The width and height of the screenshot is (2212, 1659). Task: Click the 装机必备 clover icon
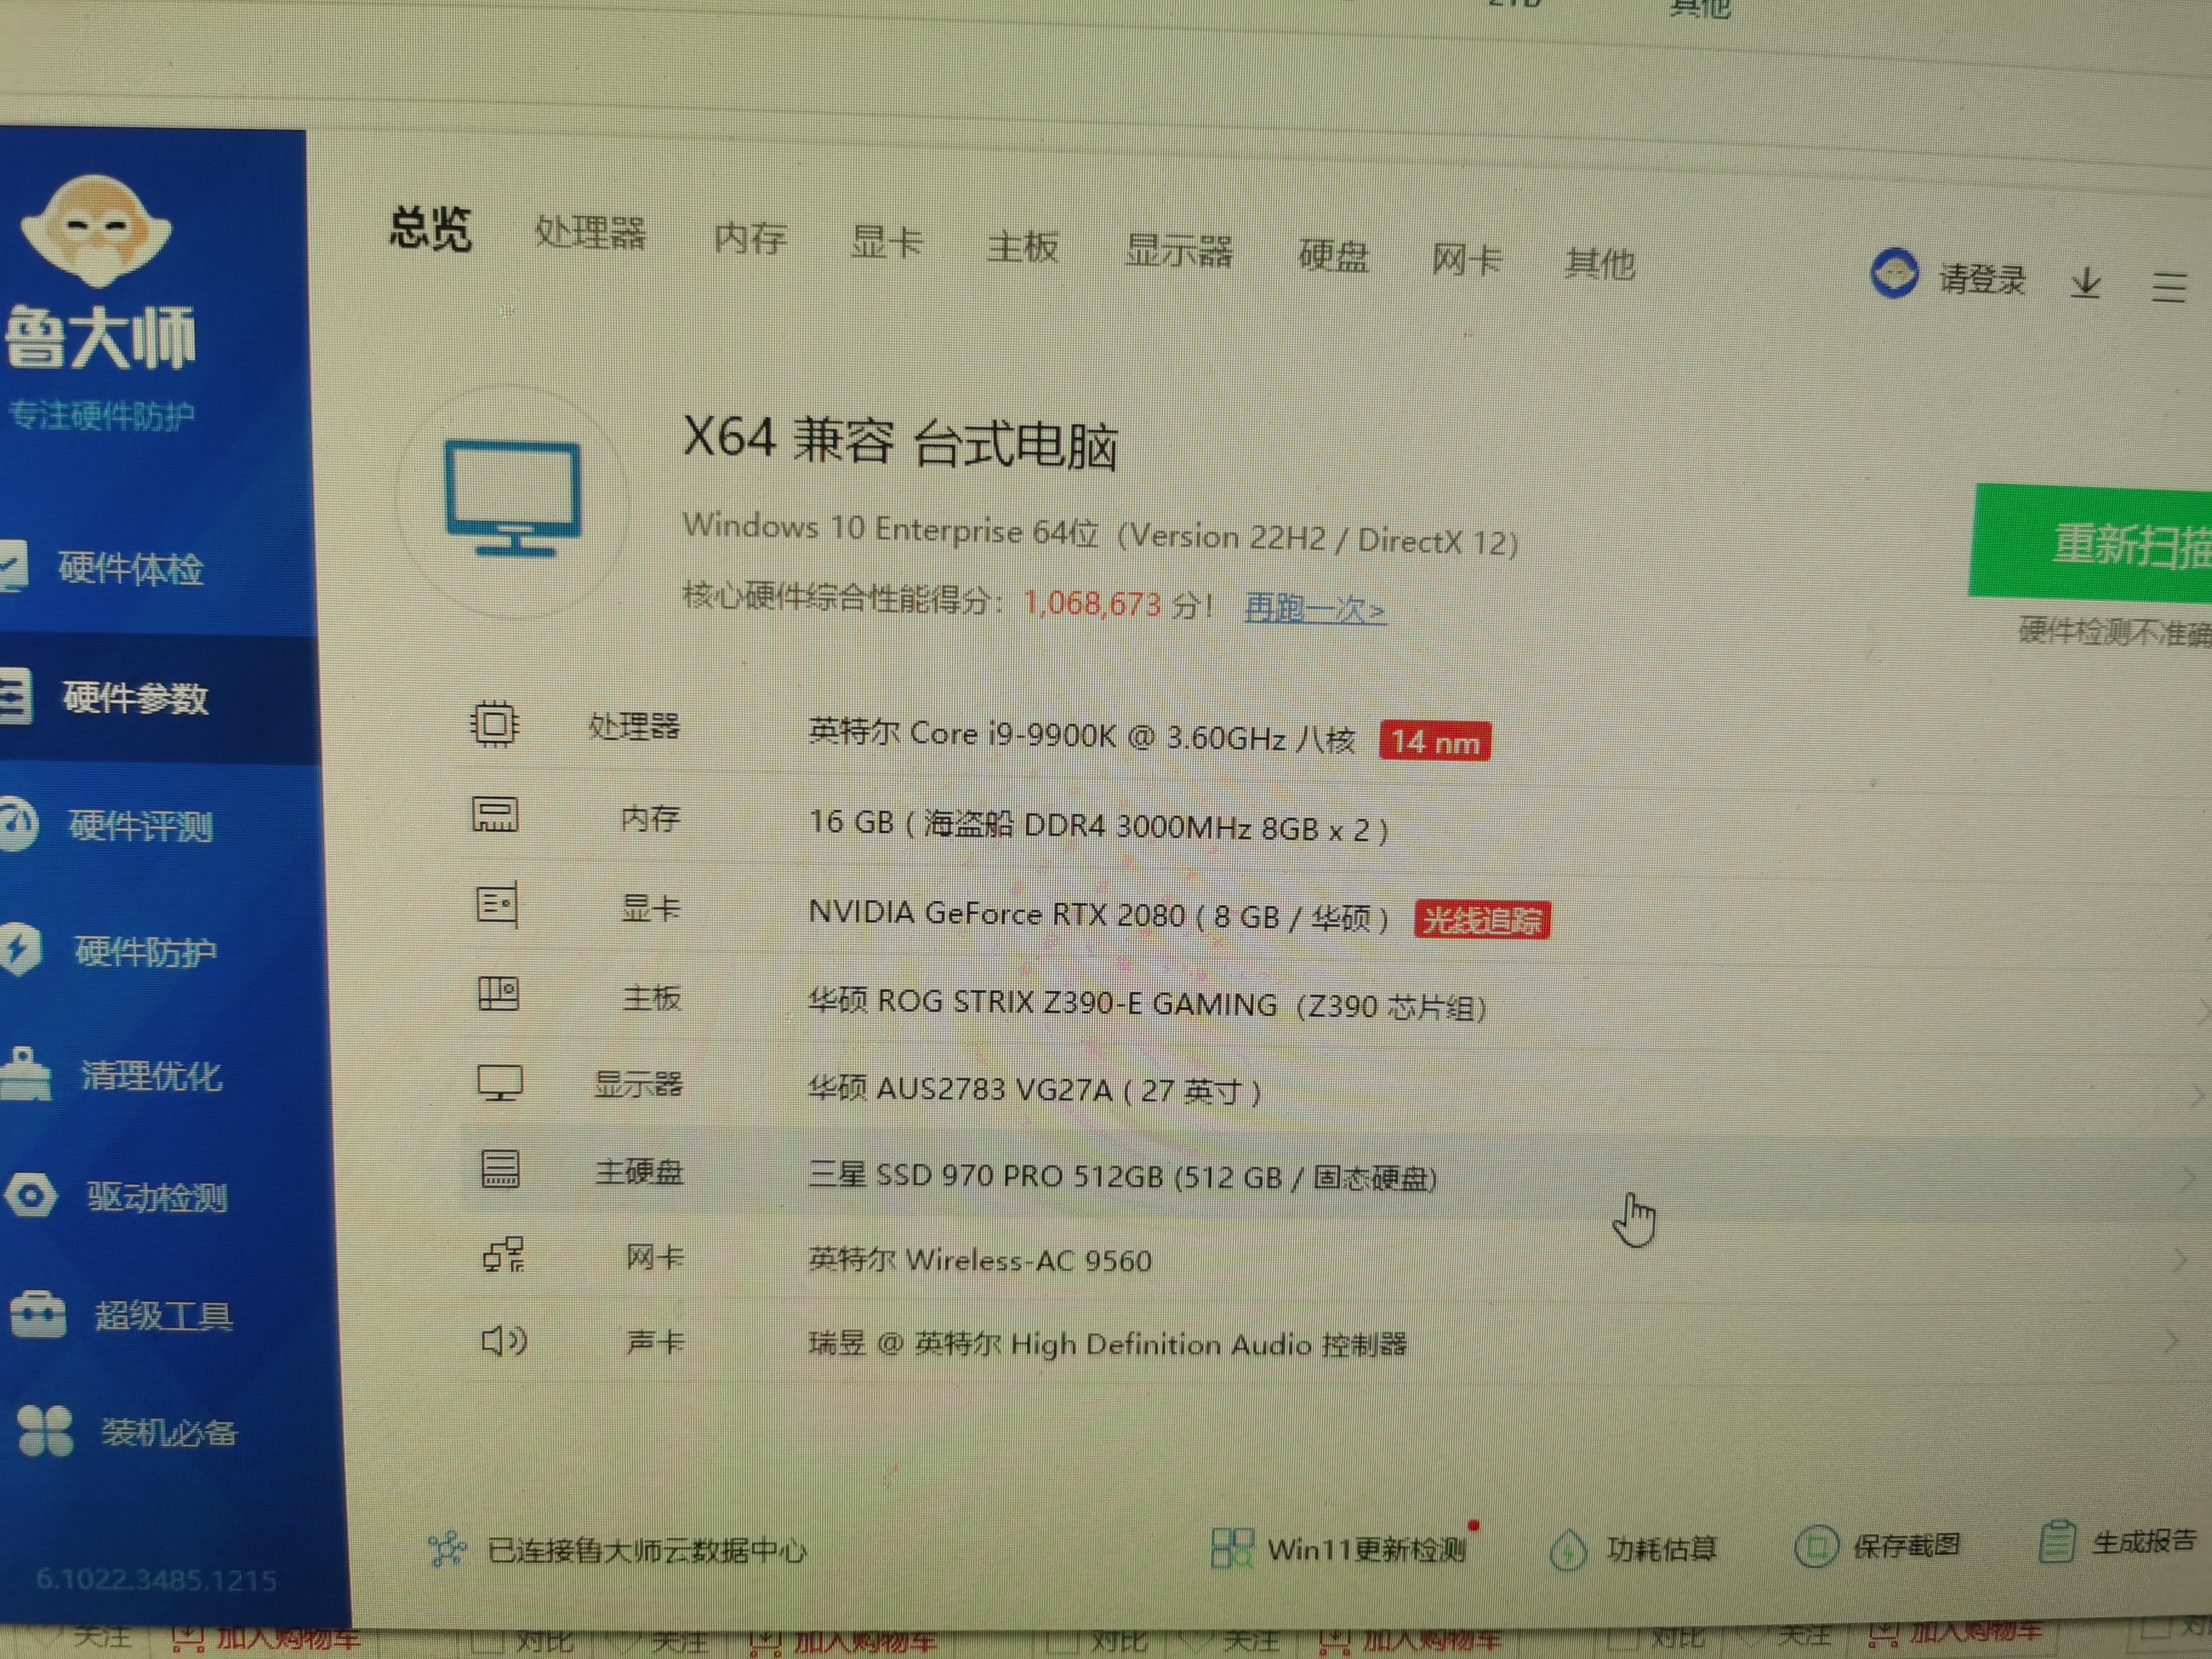coord(45,1430)
